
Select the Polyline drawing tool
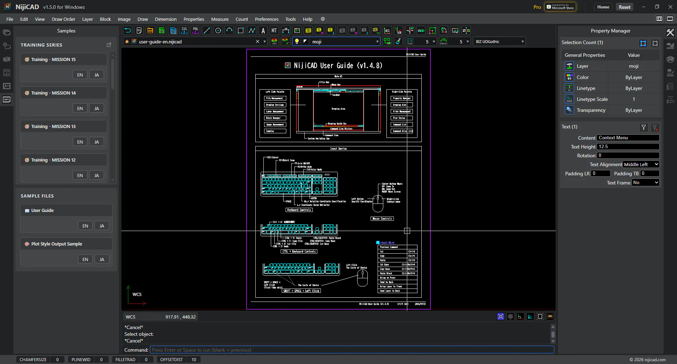[252, 31]
